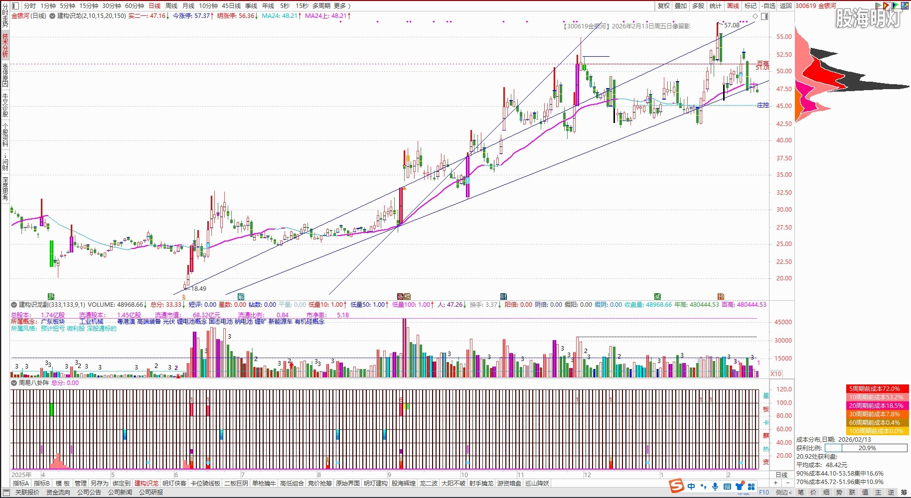
Task: Open the Sogou skin shirt icon
Action: point(740,487)
